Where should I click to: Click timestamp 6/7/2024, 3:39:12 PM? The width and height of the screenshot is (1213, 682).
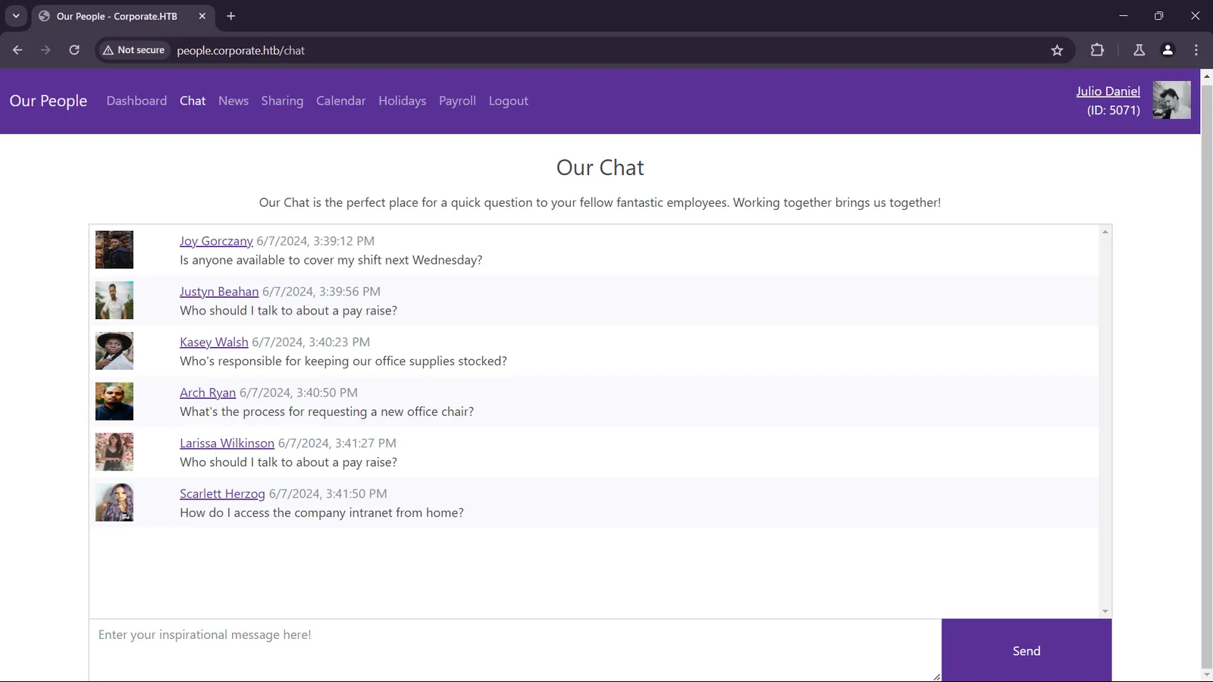tap(315, 241)
